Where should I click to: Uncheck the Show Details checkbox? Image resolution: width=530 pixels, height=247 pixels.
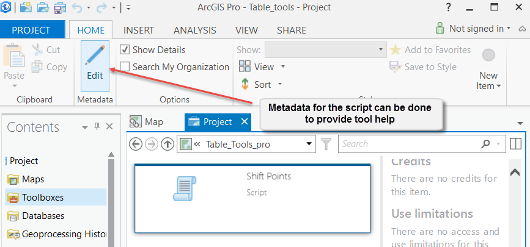pos(125,50)
